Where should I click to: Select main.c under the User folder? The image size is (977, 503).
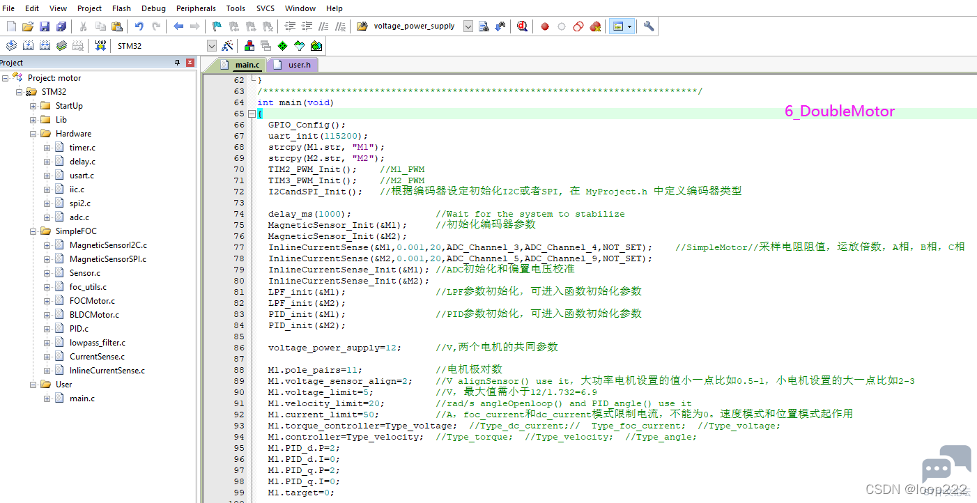[x=82, y=398]
